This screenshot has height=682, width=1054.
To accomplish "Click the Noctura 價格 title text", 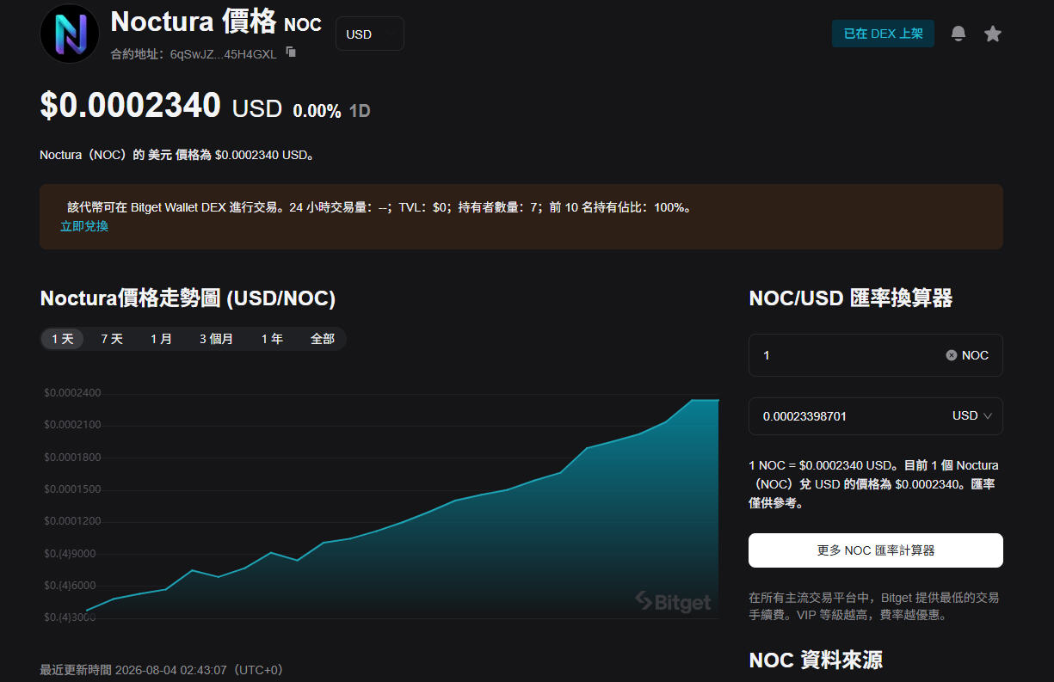I will click(x=194, y=21).
